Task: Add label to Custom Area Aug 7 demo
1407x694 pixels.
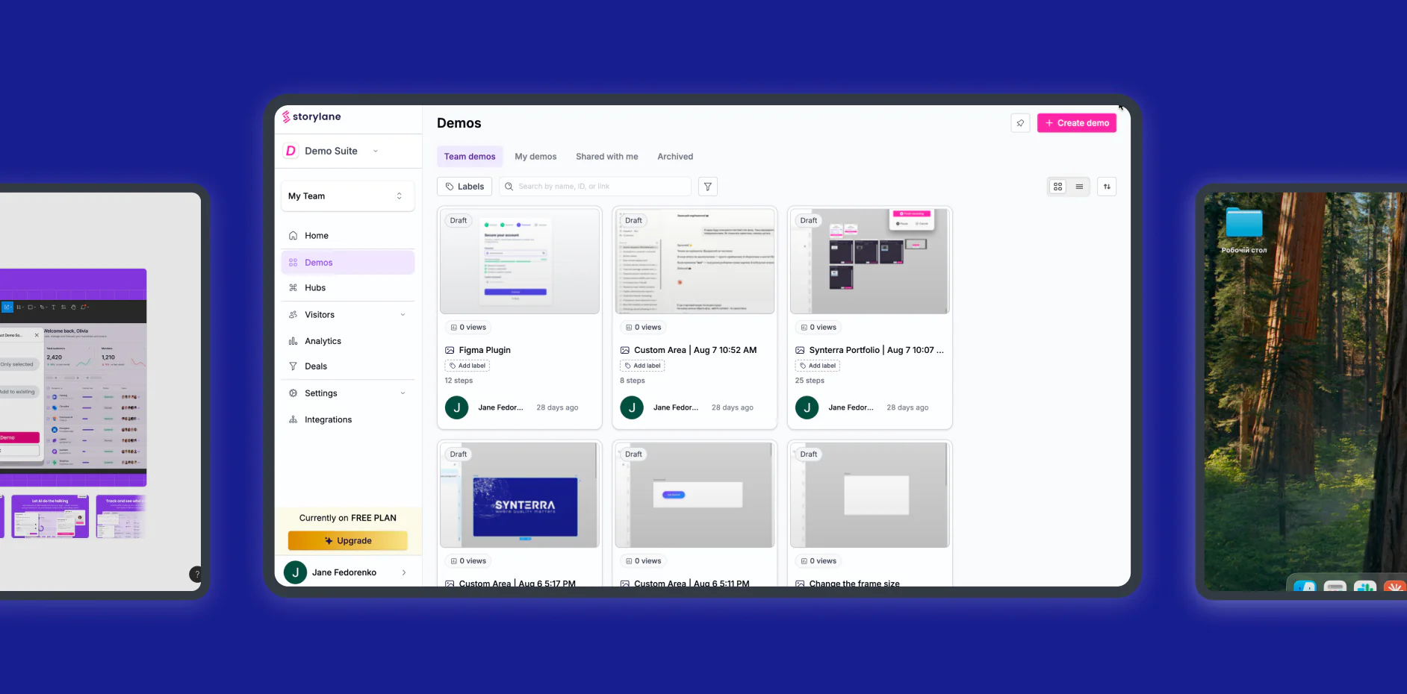Action: [x=642, y=366]
